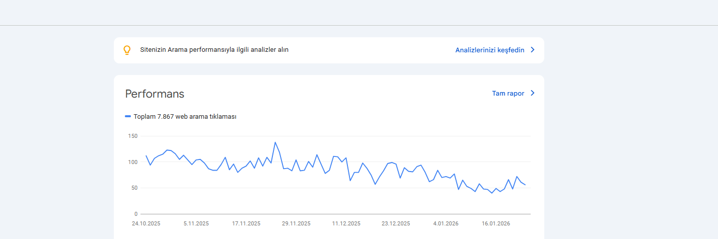The width and height of the screenshot is (718, 239).
Task: Click the blue legend marker for total clicks
Action: 128,117
